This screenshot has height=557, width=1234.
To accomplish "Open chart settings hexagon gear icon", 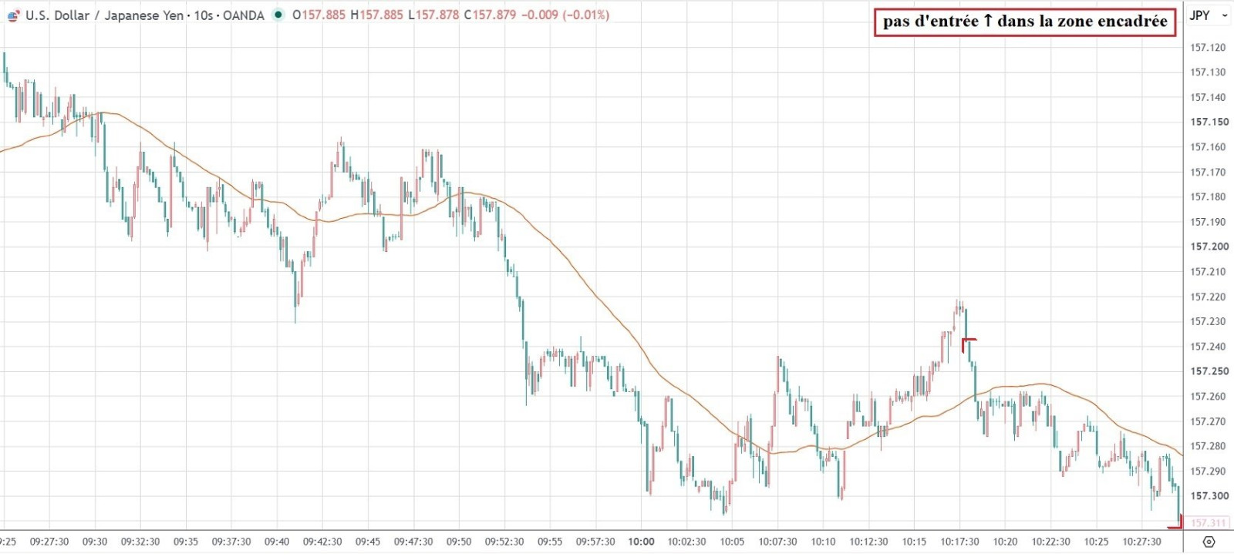I will click(1209, 542).
